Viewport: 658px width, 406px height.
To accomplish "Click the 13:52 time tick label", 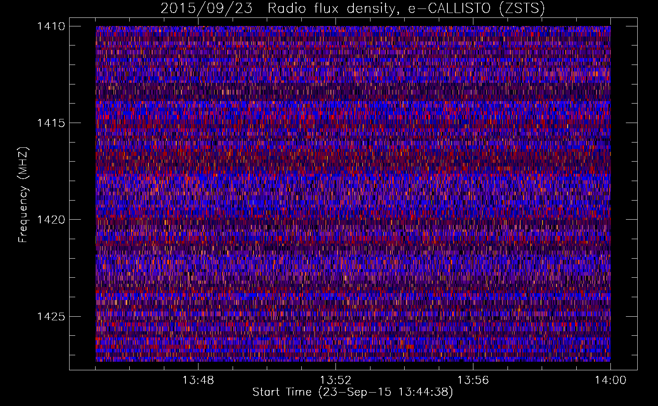I will [x=336, y=380].
